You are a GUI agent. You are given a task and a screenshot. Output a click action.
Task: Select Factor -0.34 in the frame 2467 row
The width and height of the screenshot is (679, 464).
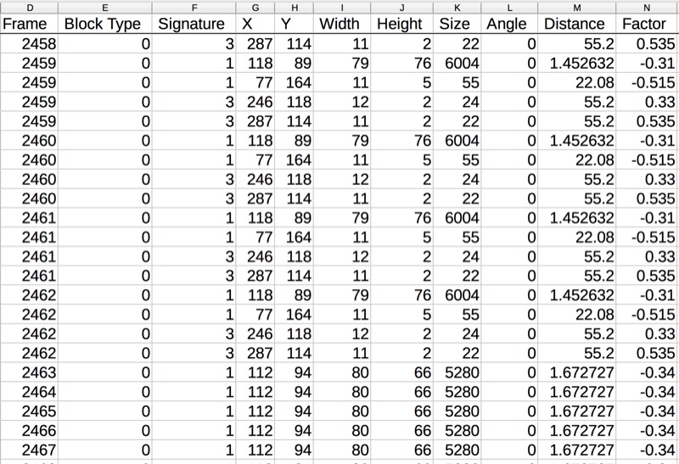[x=647, y=450]
